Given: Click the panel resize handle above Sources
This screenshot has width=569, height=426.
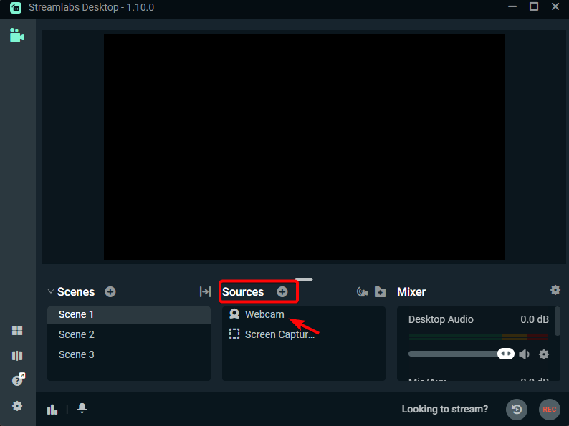Looking at the screenshot, I should point(304,279).
